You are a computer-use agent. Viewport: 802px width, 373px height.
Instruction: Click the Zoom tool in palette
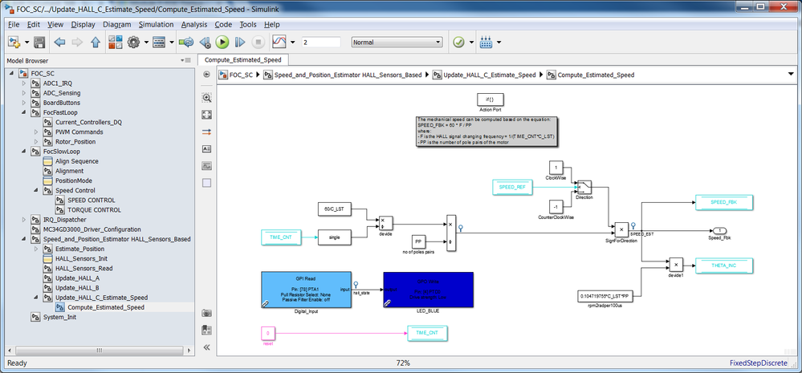[x=206, y=98]
